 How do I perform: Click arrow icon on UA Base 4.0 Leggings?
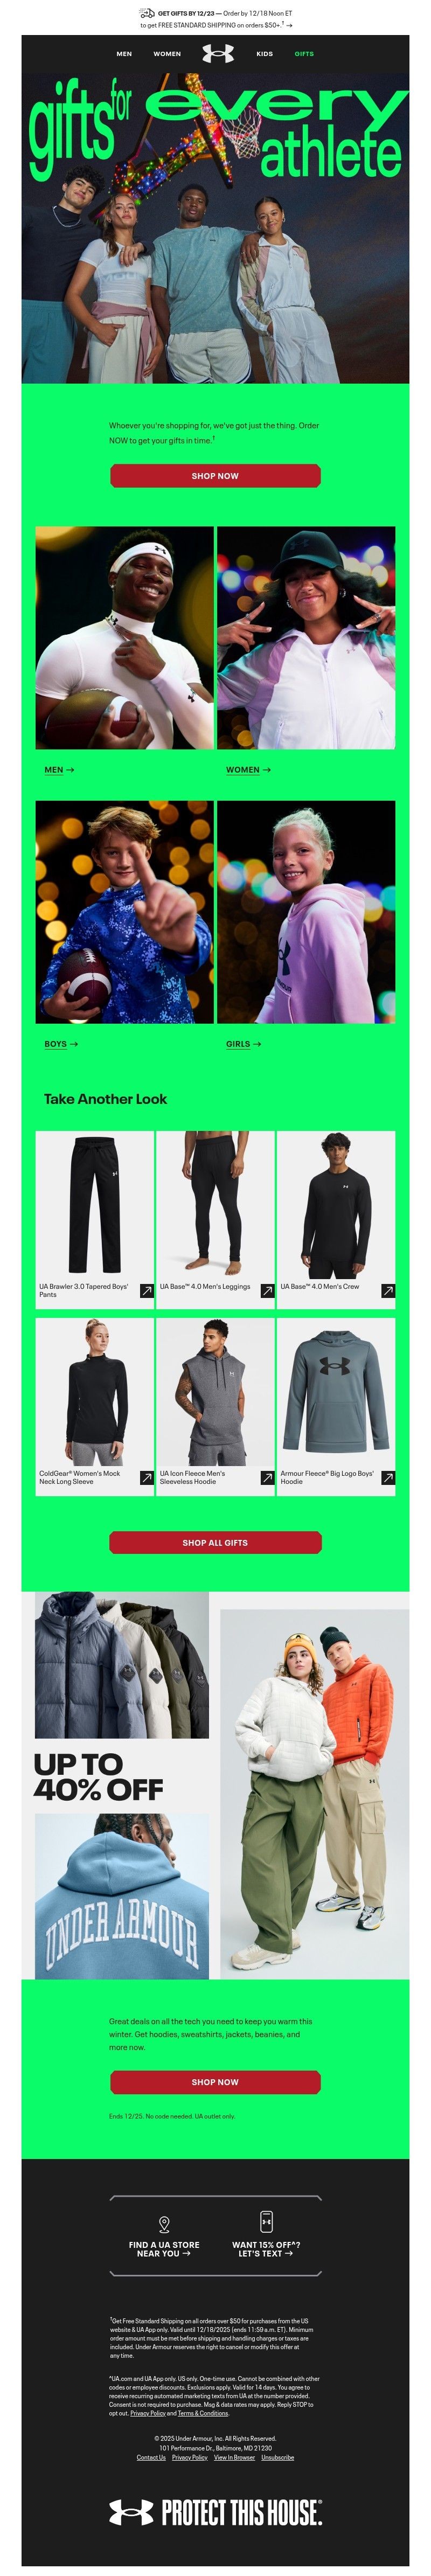[267, 1291]
